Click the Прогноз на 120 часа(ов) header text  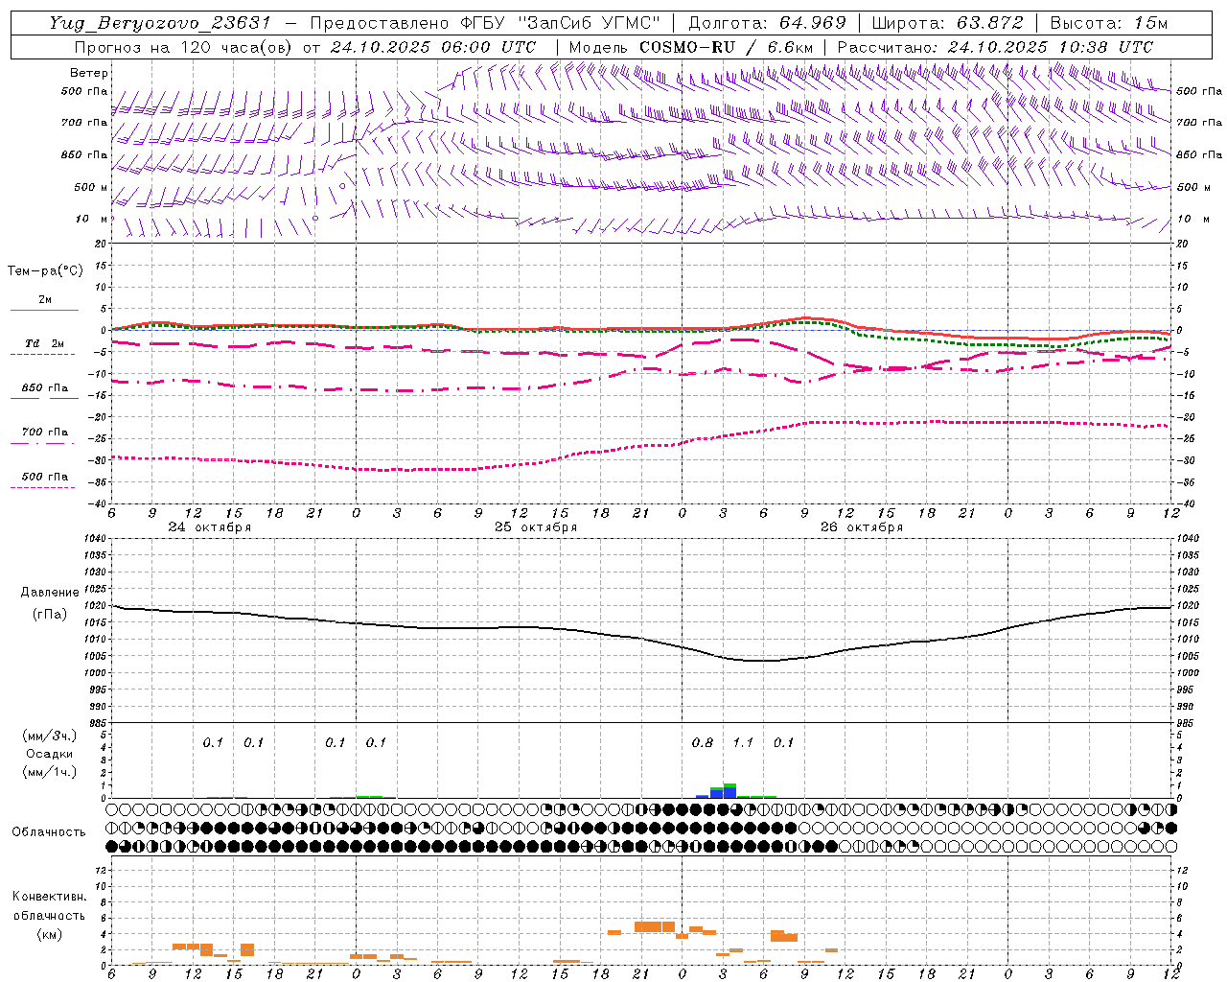click(x=185, y=47)
